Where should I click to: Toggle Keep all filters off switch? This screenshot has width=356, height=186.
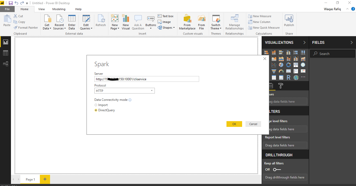tap(277, 169)
